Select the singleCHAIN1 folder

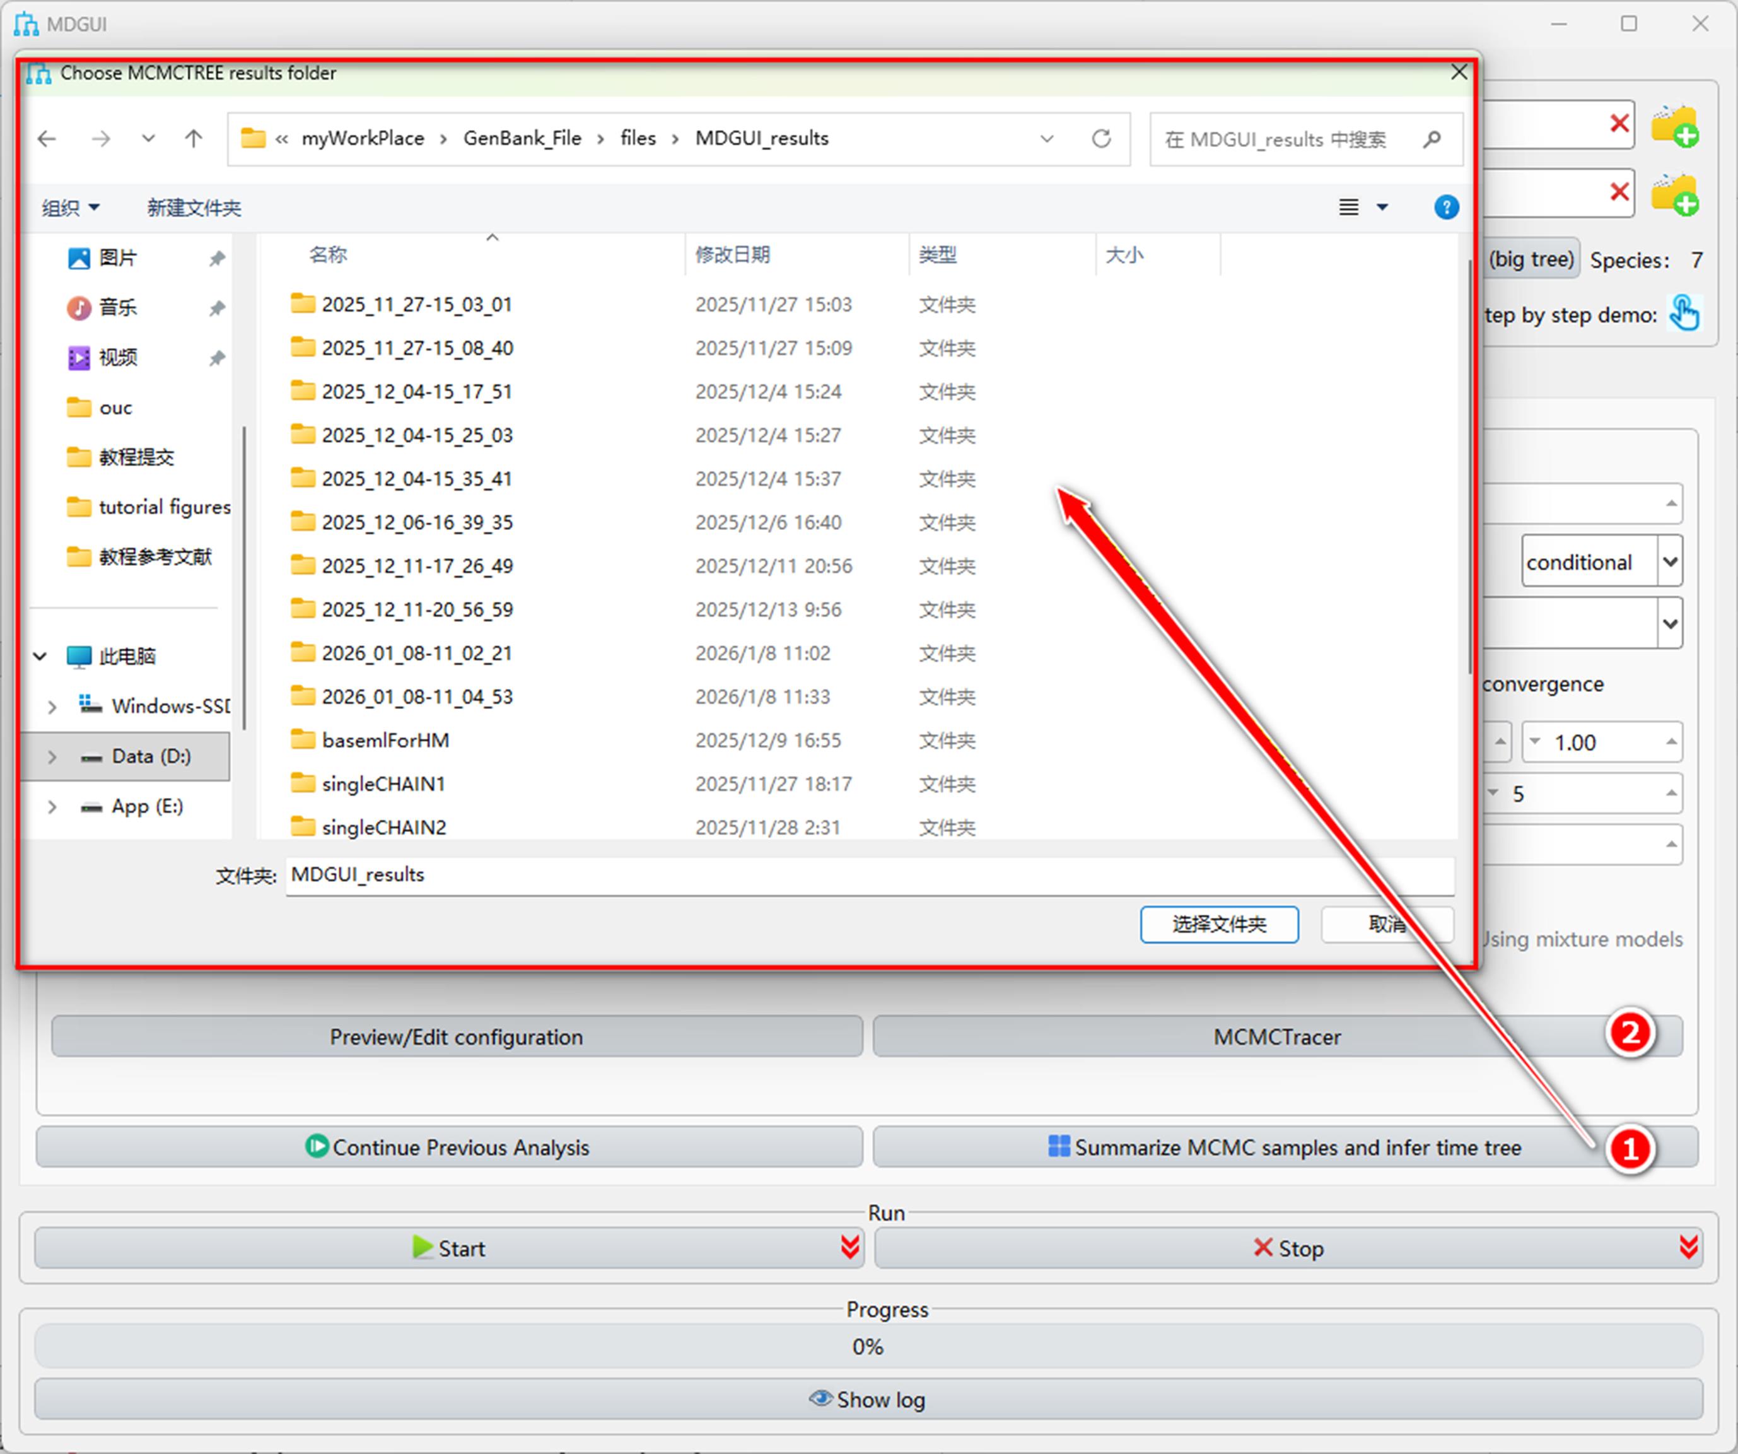click(x=383, y=784)
